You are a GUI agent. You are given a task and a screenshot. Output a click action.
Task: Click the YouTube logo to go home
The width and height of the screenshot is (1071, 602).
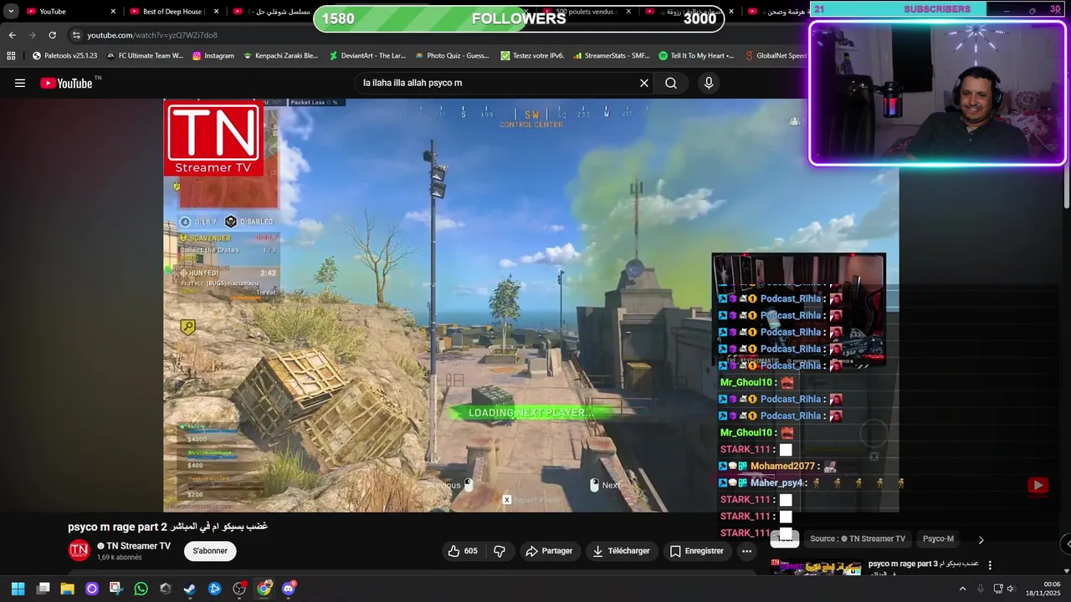coord(66,83)
